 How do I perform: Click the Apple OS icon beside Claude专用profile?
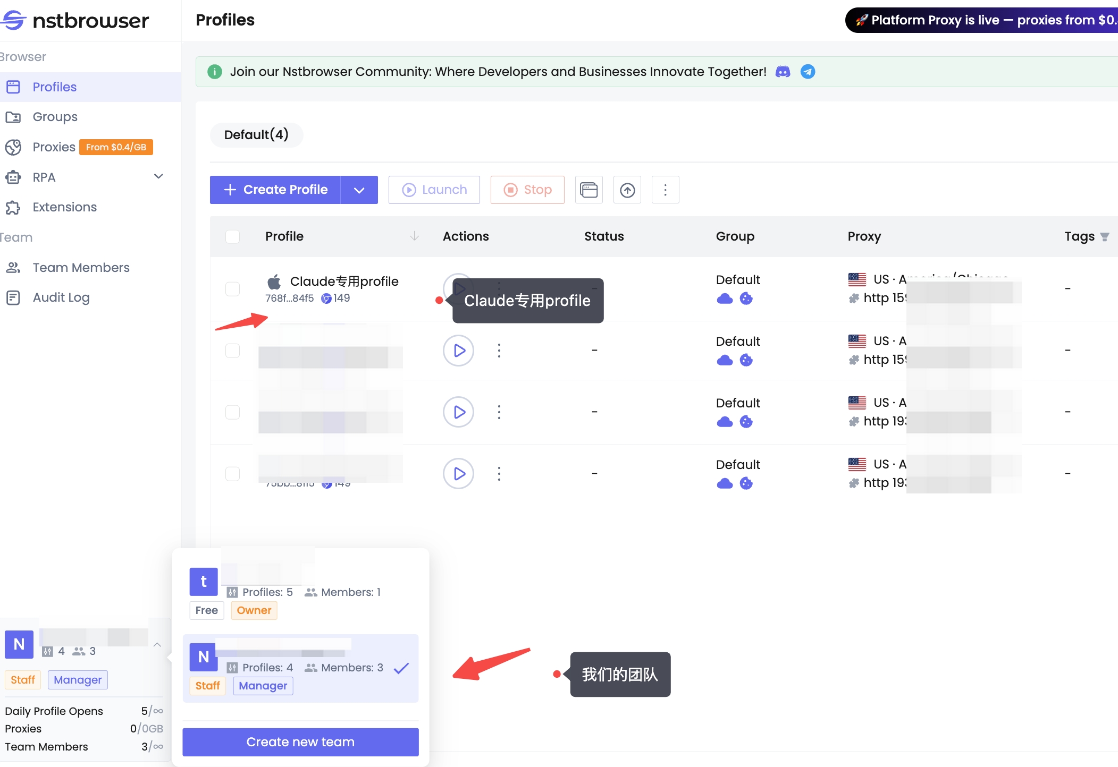[x=274, y=282]
